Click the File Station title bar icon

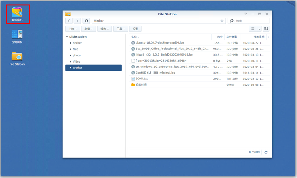68,14
